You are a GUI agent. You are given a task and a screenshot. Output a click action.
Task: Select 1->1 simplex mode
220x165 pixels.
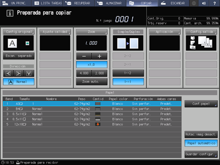(x=128, y=82)
